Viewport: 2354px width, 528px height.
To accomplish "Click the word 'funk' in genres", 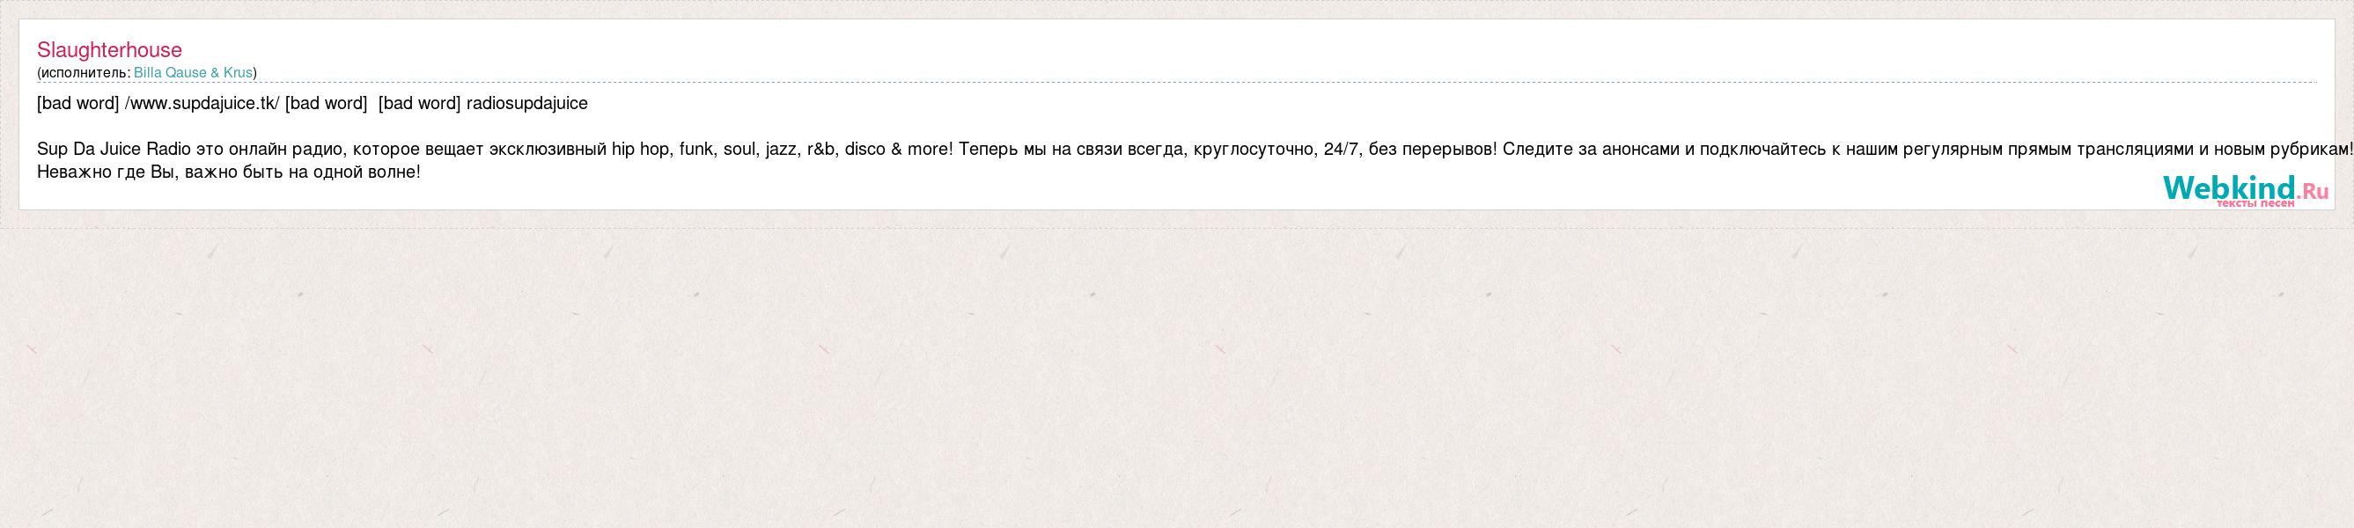I will pyautogui.click(x=697, y=149).
